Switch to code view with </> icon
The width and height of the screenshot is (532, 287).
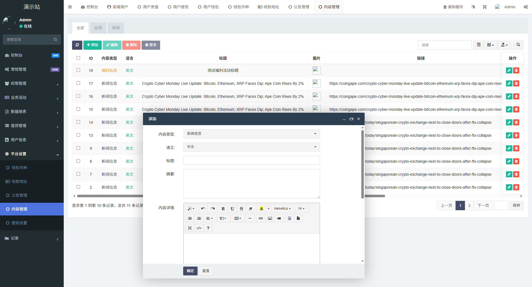pos(199,228)
